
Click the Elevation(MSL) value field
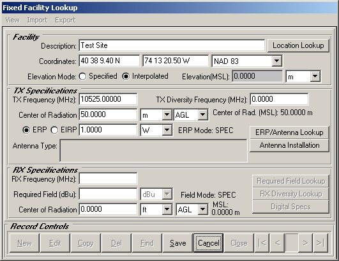click(257, 76)
